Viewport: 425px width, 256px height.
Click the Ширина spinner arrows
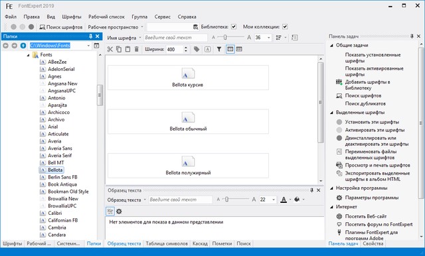tap(186, 49)
